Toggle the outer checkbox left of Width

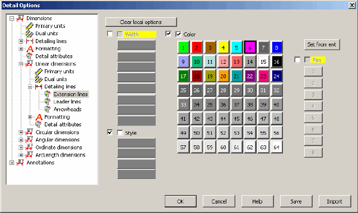click(110, 34)
